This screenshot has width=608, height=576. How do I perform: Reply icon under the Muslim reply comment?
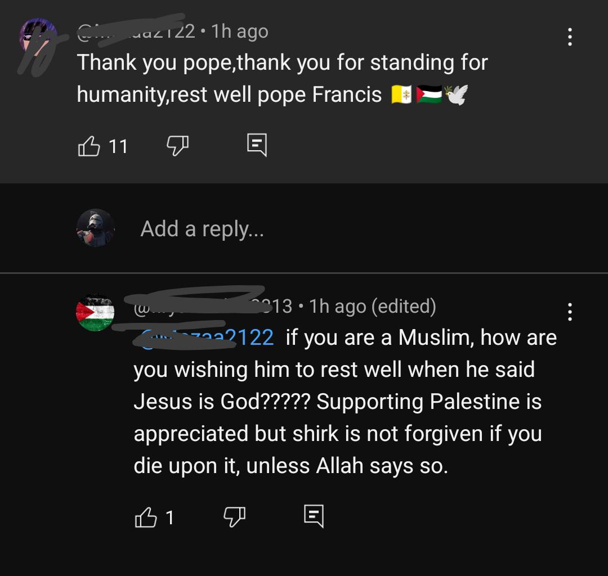tap(314, 516)
